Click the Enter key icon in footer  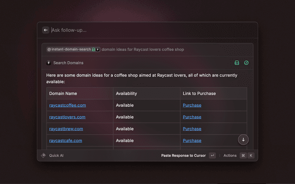coord(212,155)
